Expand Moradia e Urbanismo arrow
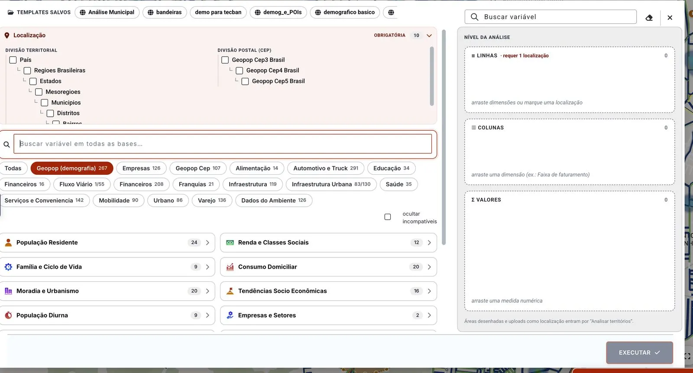Viewport: 693px width, 373px height. point(207,291)
